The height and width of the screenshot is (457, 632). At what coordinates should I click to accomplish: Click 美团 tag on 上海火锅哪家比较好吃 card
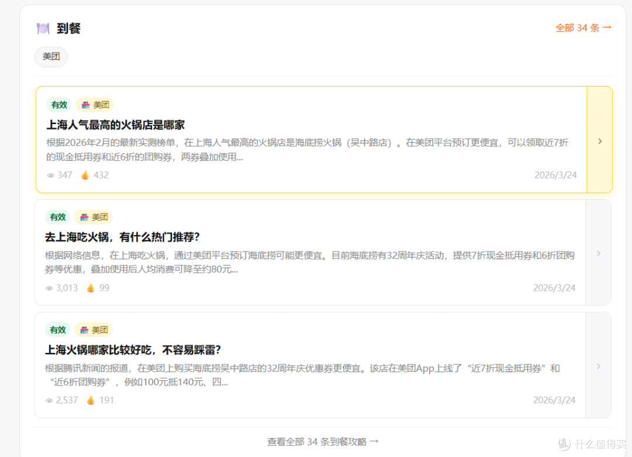[x=94, y=329]
